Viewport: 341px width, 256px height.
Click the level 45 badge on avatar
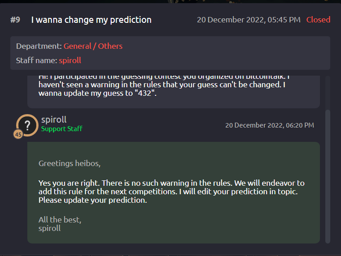(18, 134)
